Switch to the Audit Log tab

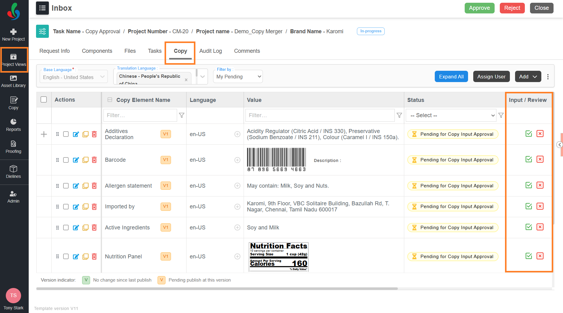tap(211, 51)
